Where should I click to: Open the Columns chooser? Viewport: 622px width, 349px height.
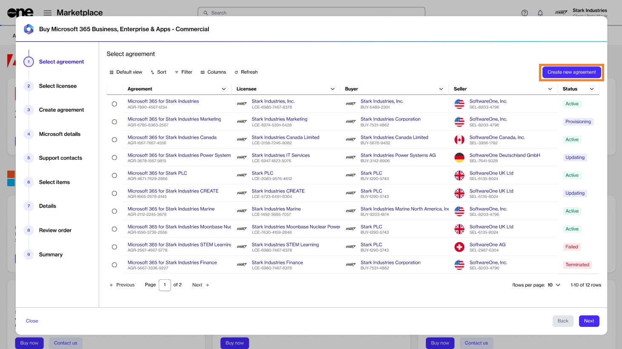(x=213, y=72)
